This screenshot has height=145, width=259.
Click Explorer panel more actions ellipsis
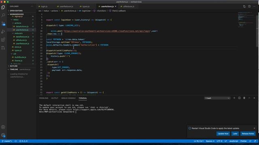click(32, 6)
